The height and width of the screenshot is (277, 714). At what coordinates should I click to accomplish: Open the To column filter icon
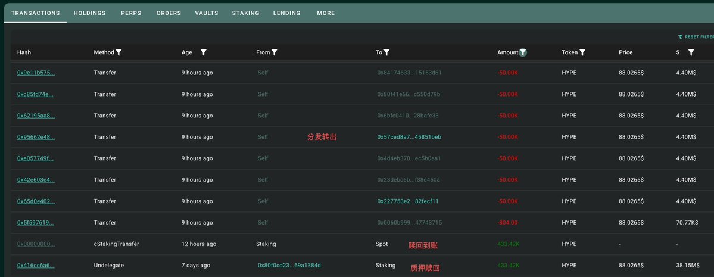pos(386,52)
